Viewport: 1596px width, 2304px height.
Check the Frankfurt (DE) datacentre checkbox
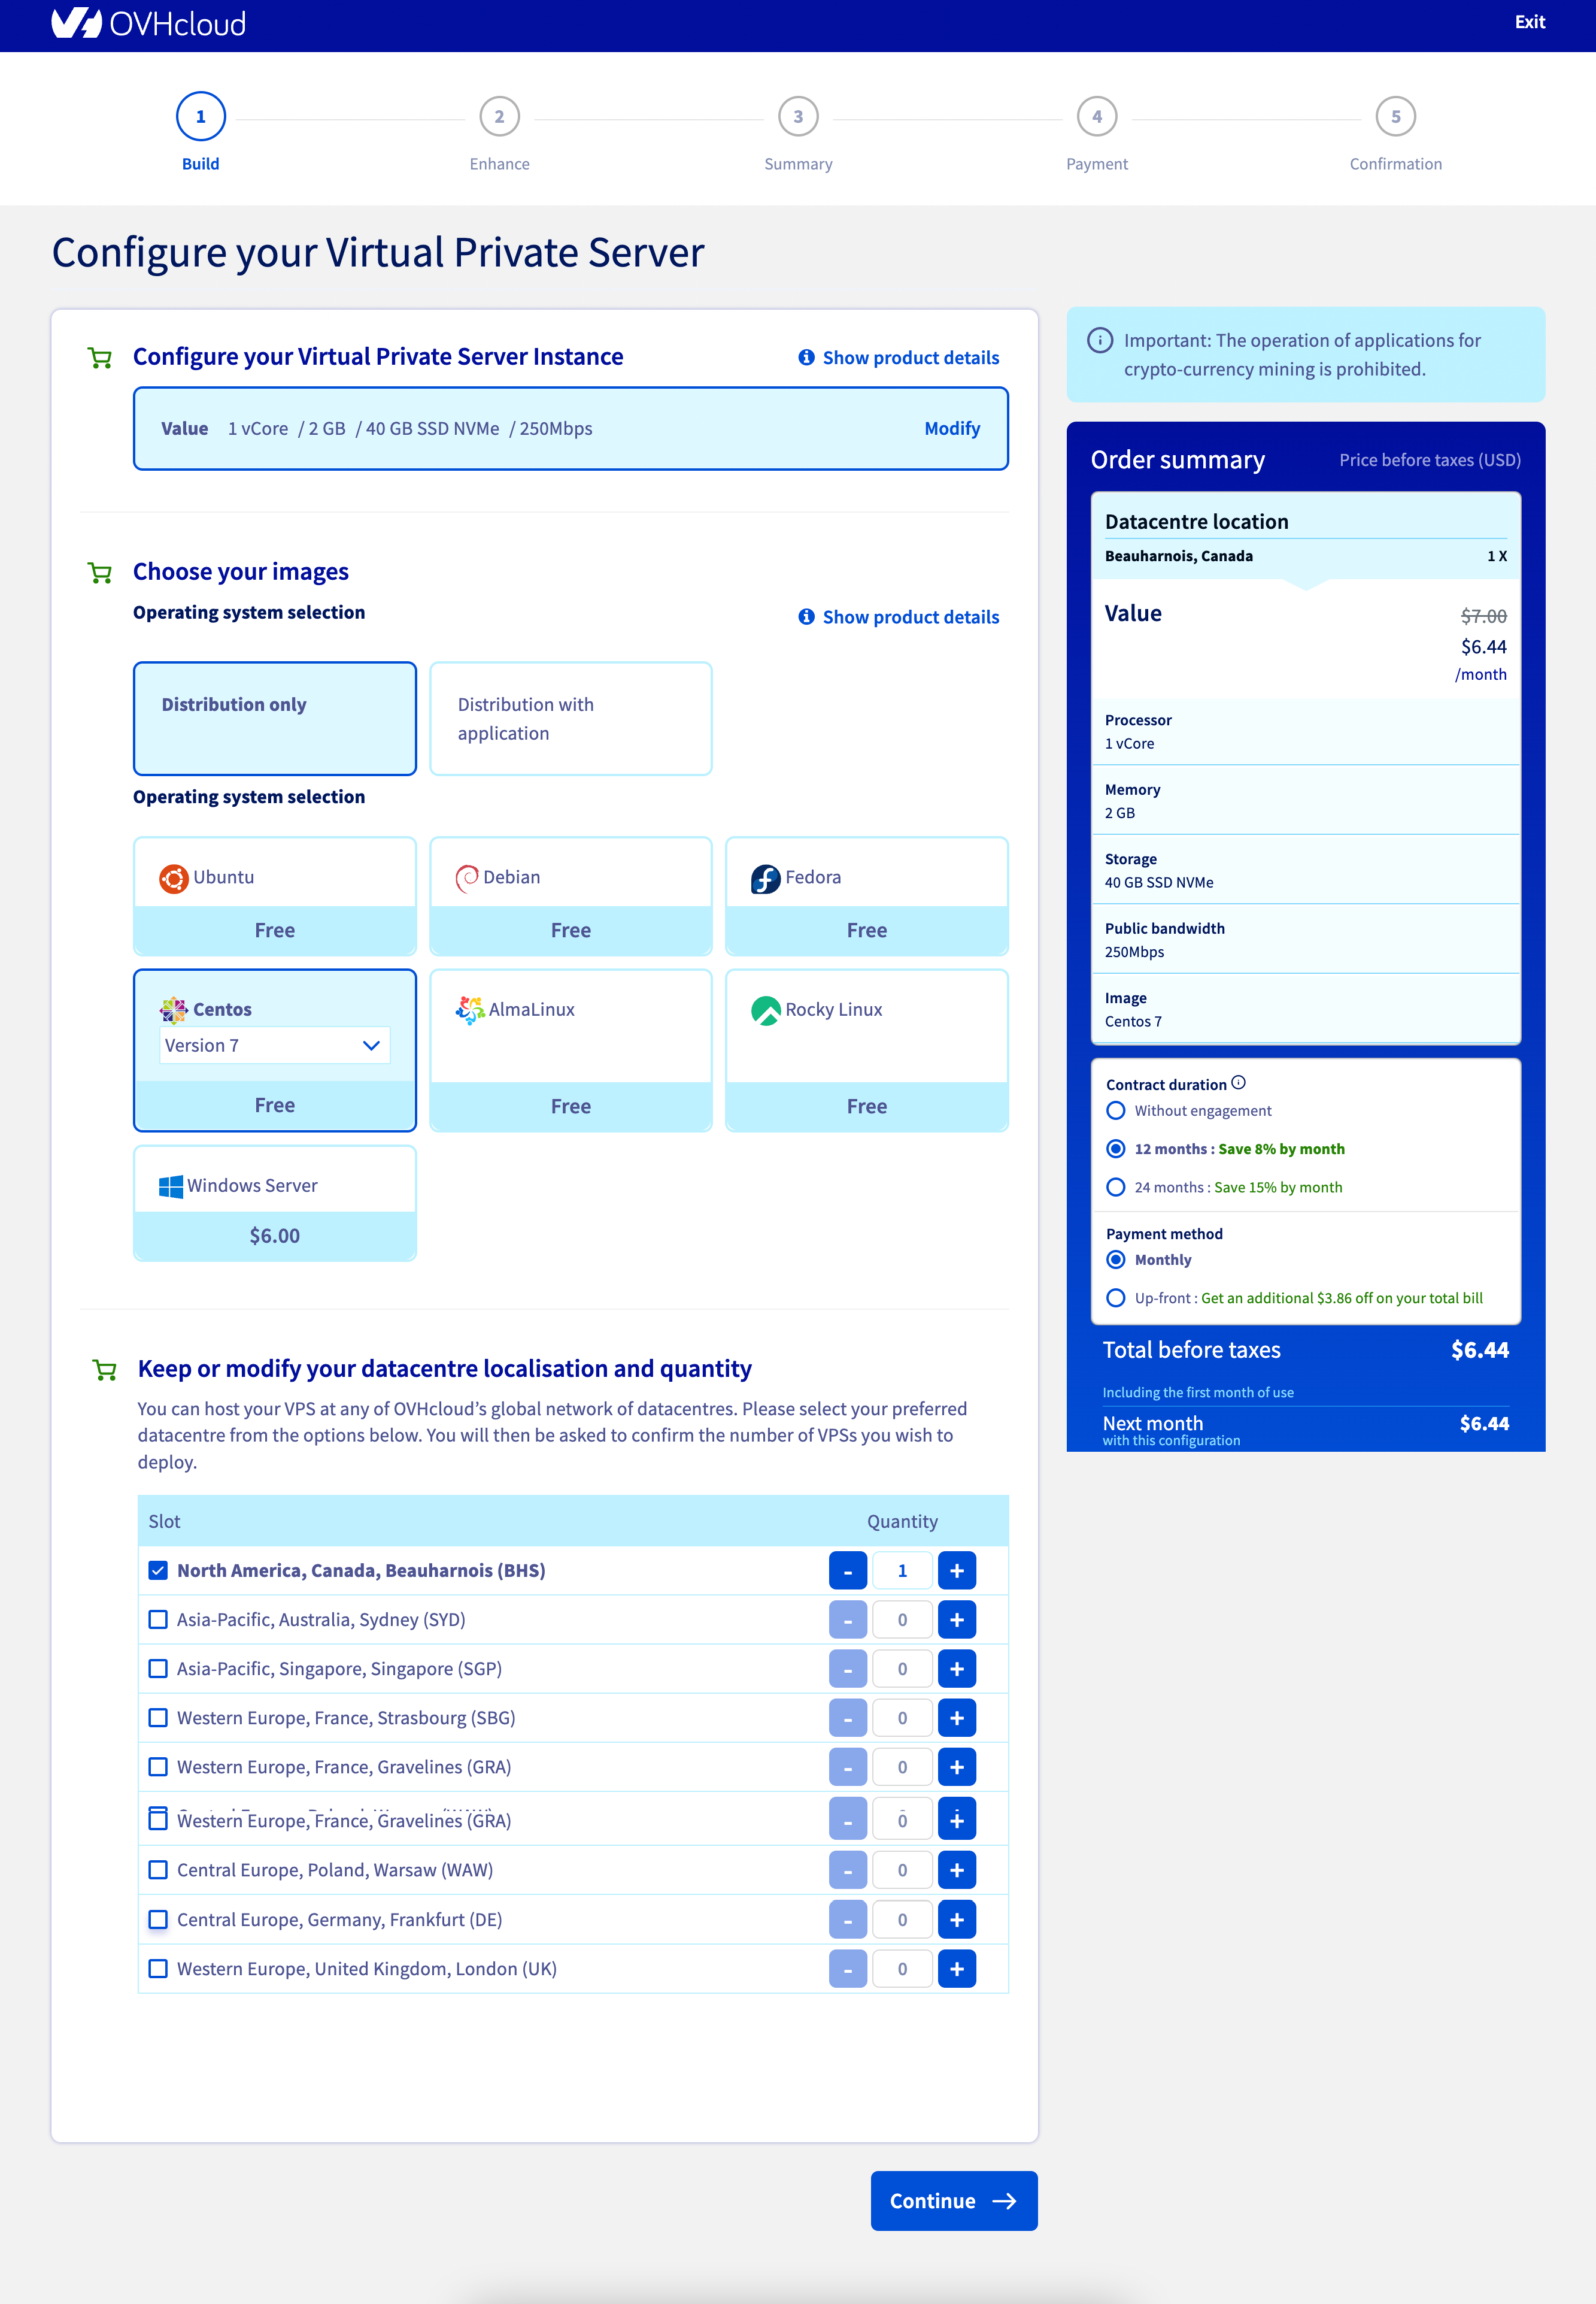158,1919
